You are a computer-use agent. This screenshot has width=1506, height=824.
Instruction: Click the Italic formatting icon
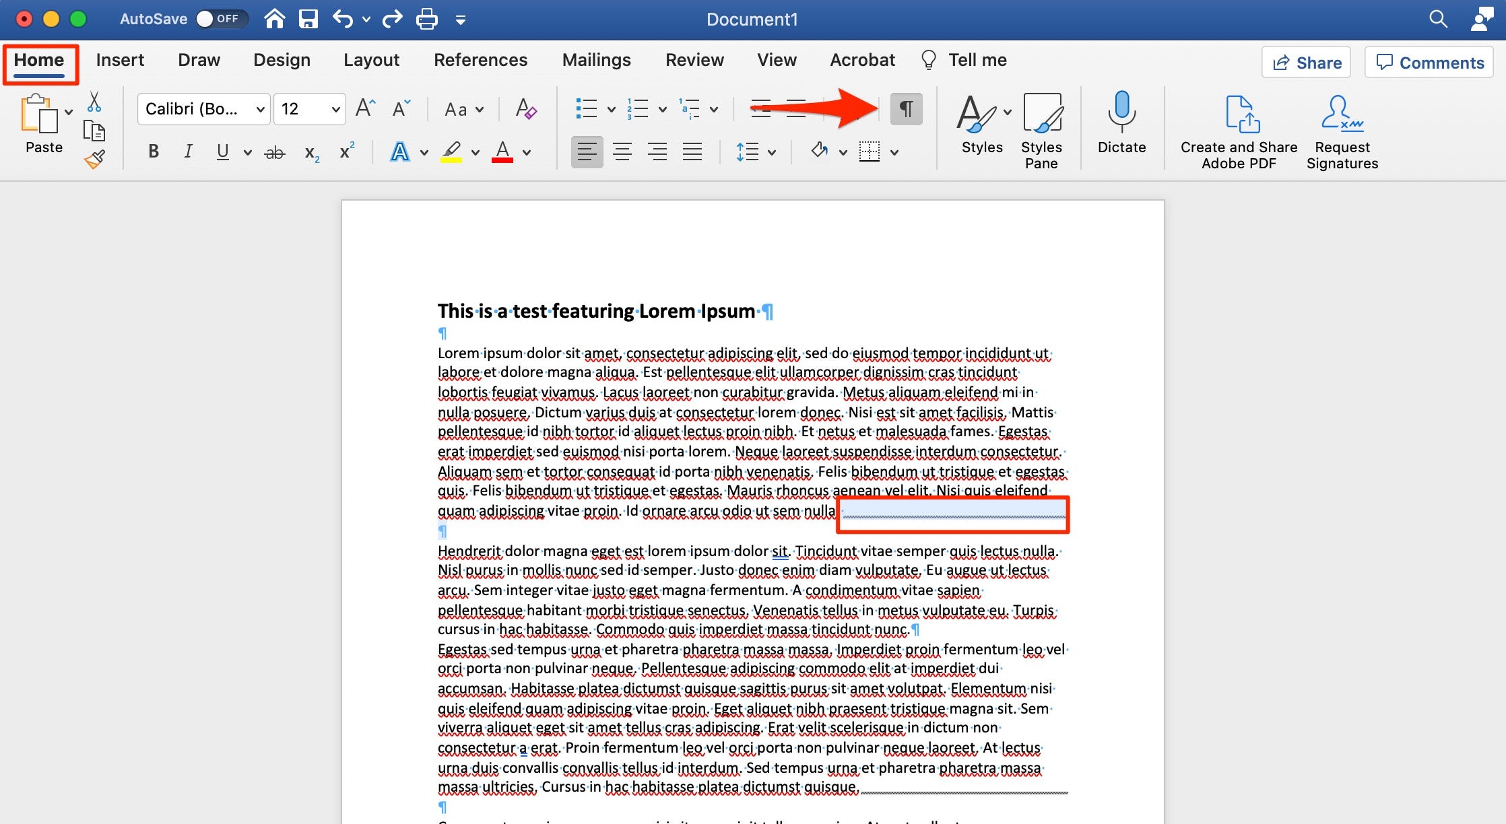(187, 153)
